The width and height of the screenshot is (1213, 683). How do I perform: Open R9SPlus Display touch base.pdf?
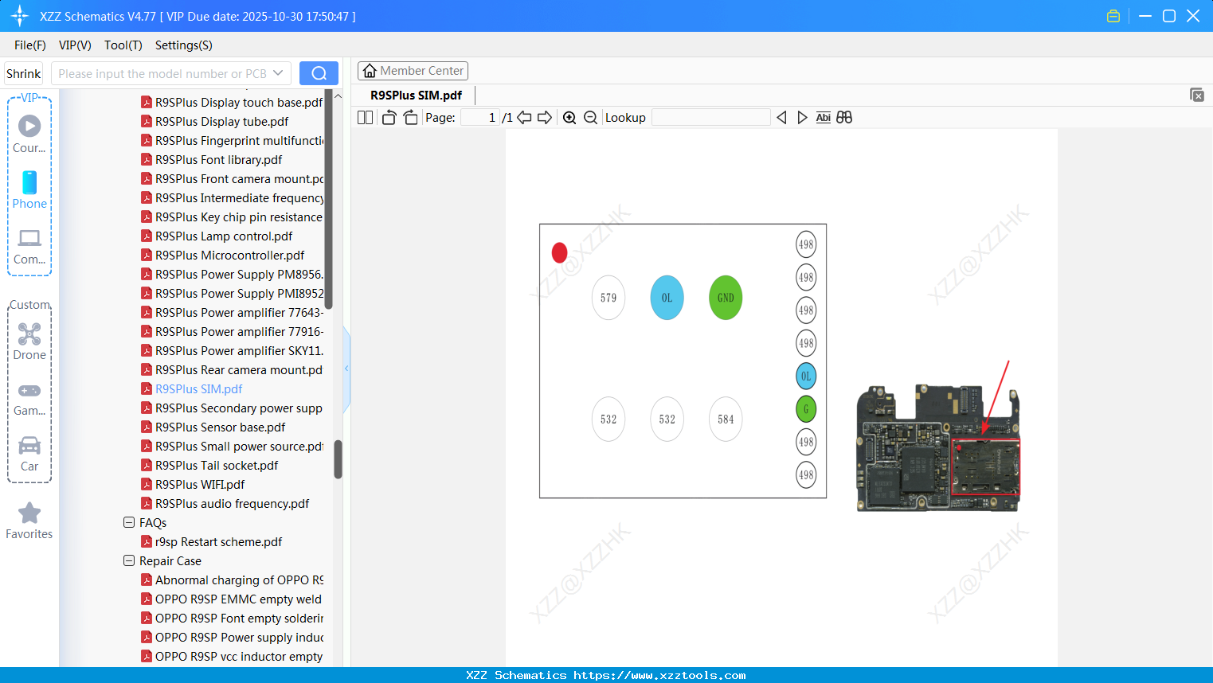[239, 102]
